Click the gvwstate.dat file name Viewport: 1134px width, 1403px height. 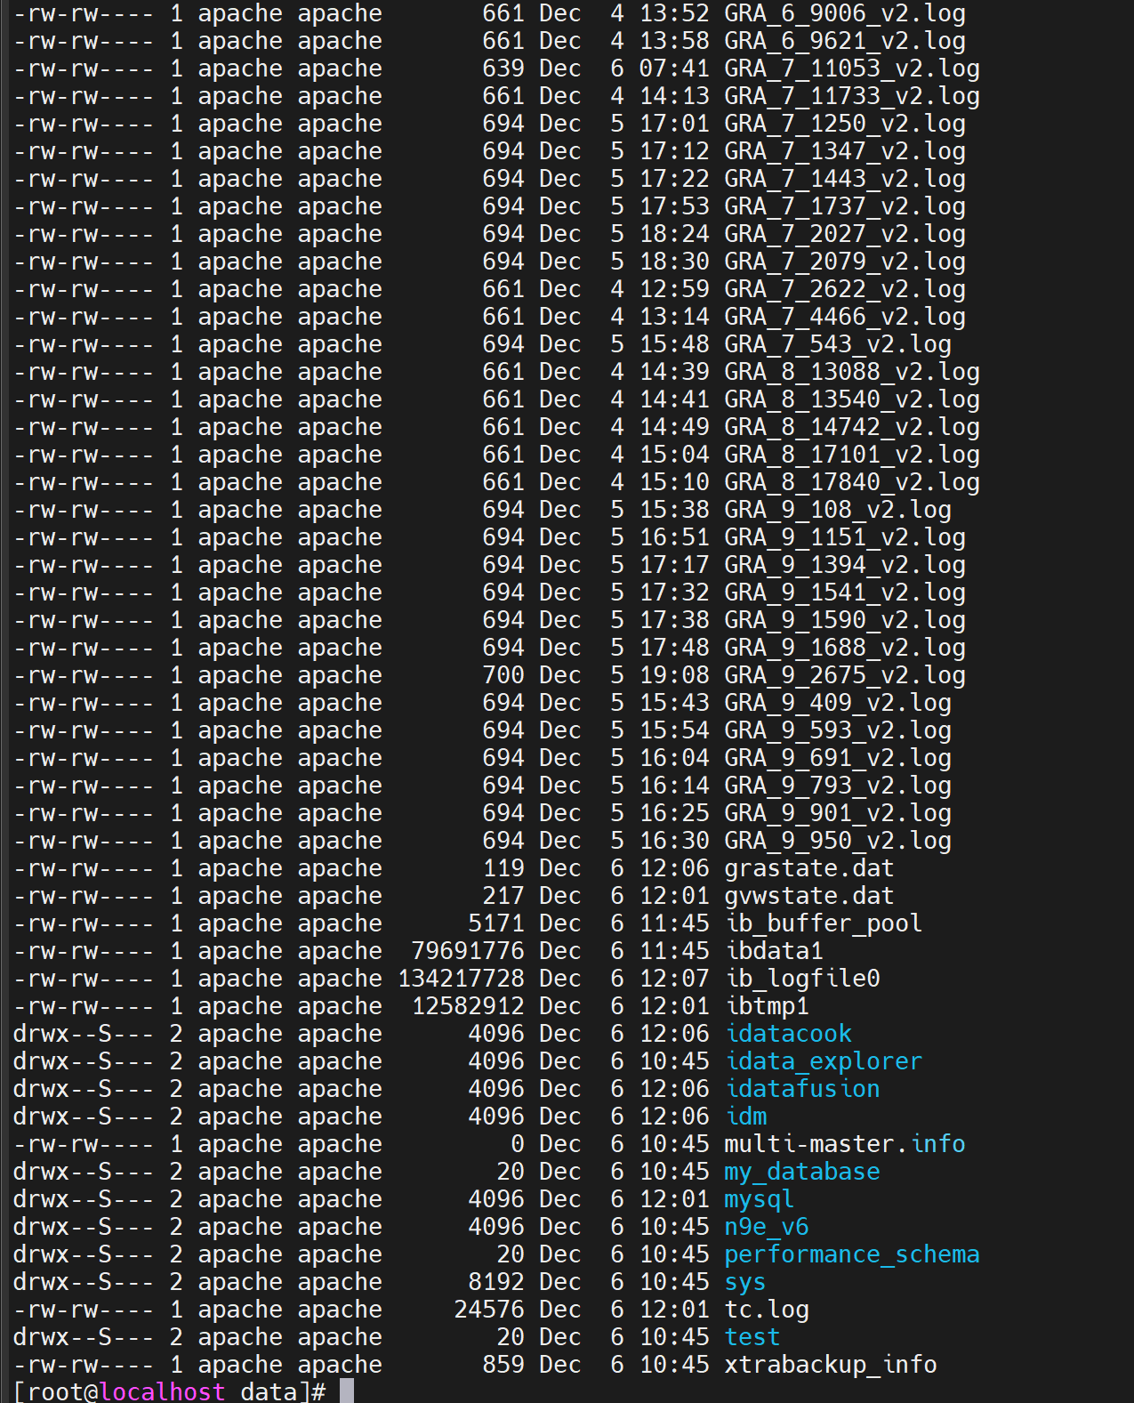point(808,896)
